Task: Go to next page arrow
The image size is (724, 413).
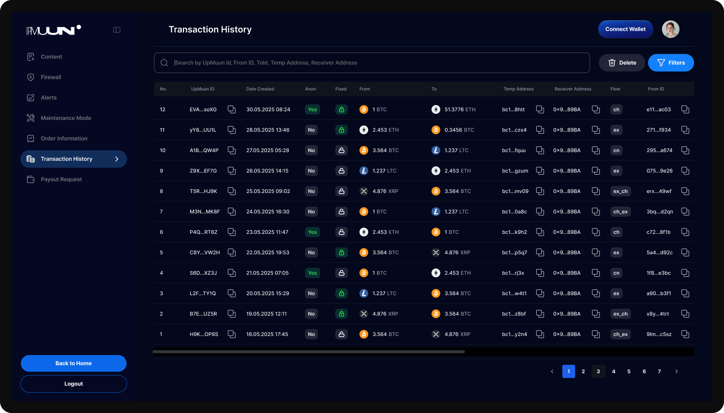Action: (x=676, y=371)
